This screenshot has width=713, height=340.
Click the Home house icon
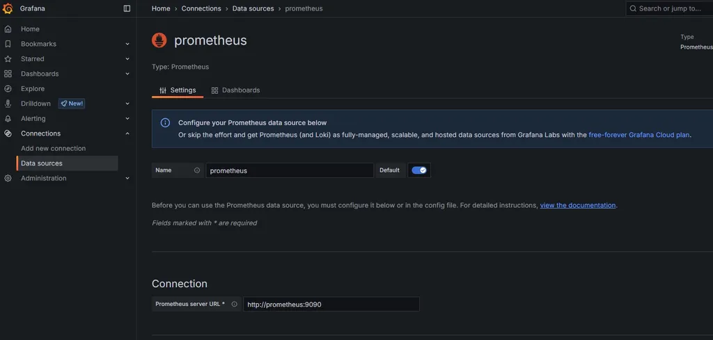click(8, 29)
